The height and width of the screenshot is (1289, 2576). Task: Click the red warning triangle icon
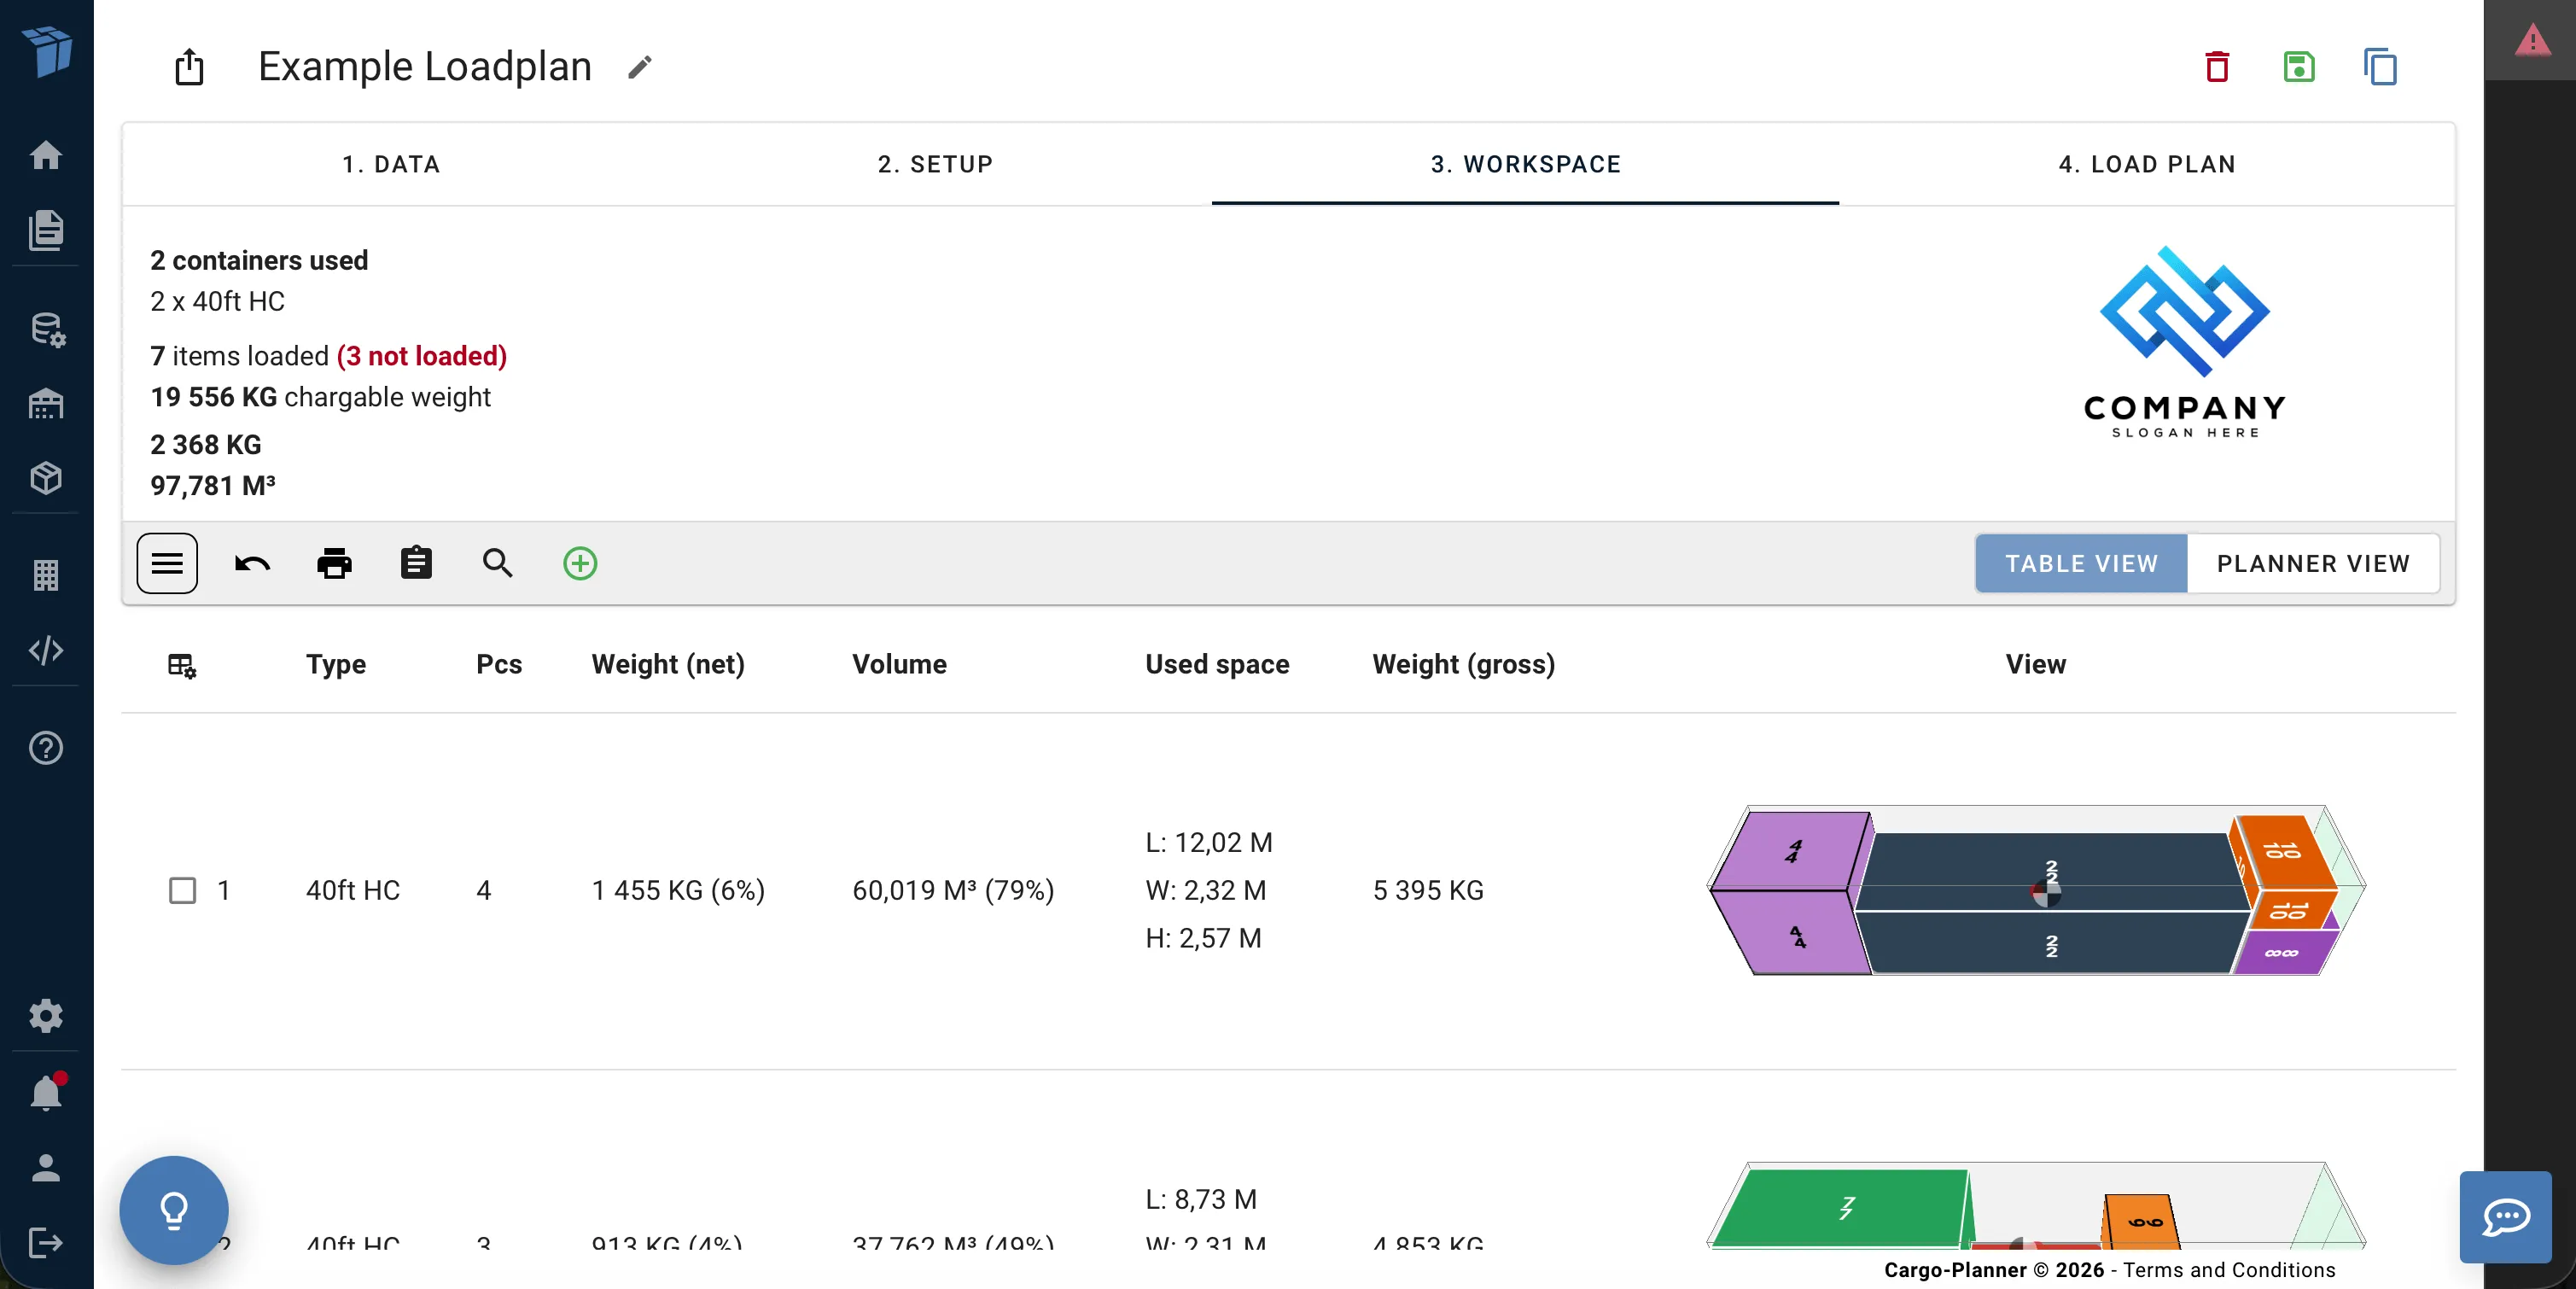(2532, 40)
